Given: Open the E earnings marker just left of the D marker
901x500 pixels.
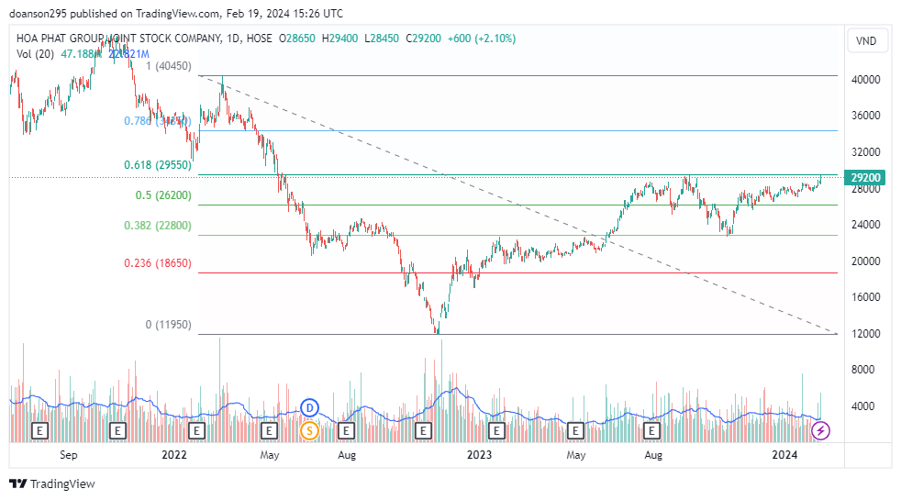Looking at the screenshot, I should (x=268, y=430).
